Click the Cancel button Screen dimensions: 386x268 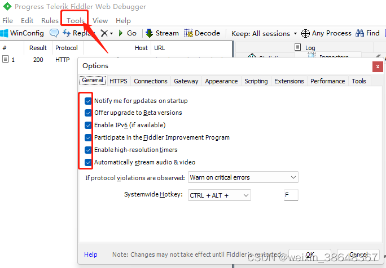pyautogui.click(x=358, y=254)
